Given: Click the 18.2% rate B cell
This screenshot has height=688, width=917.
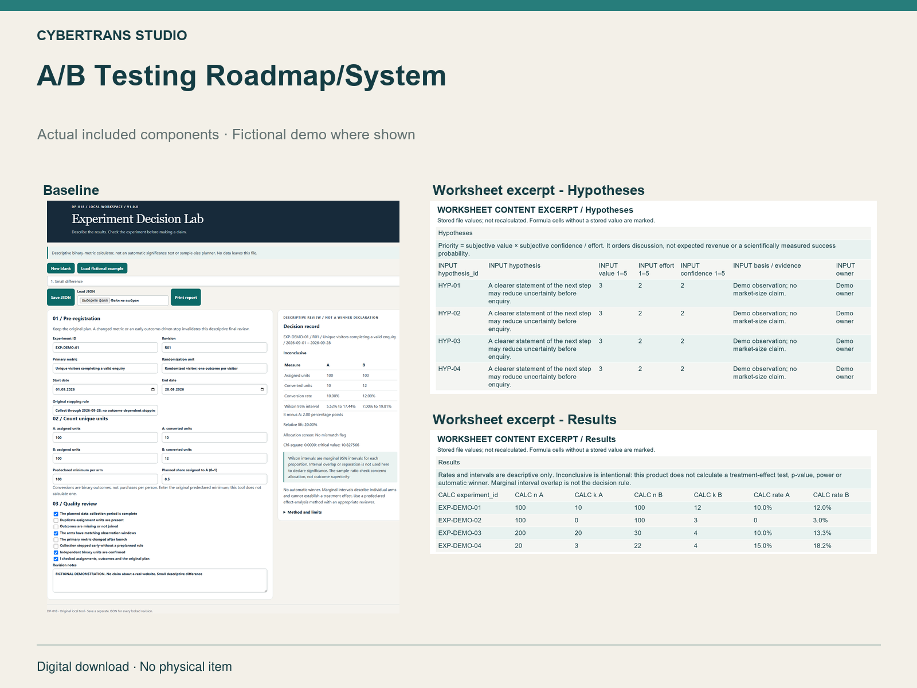Looking at the screenshot, I should click(822, 545).
